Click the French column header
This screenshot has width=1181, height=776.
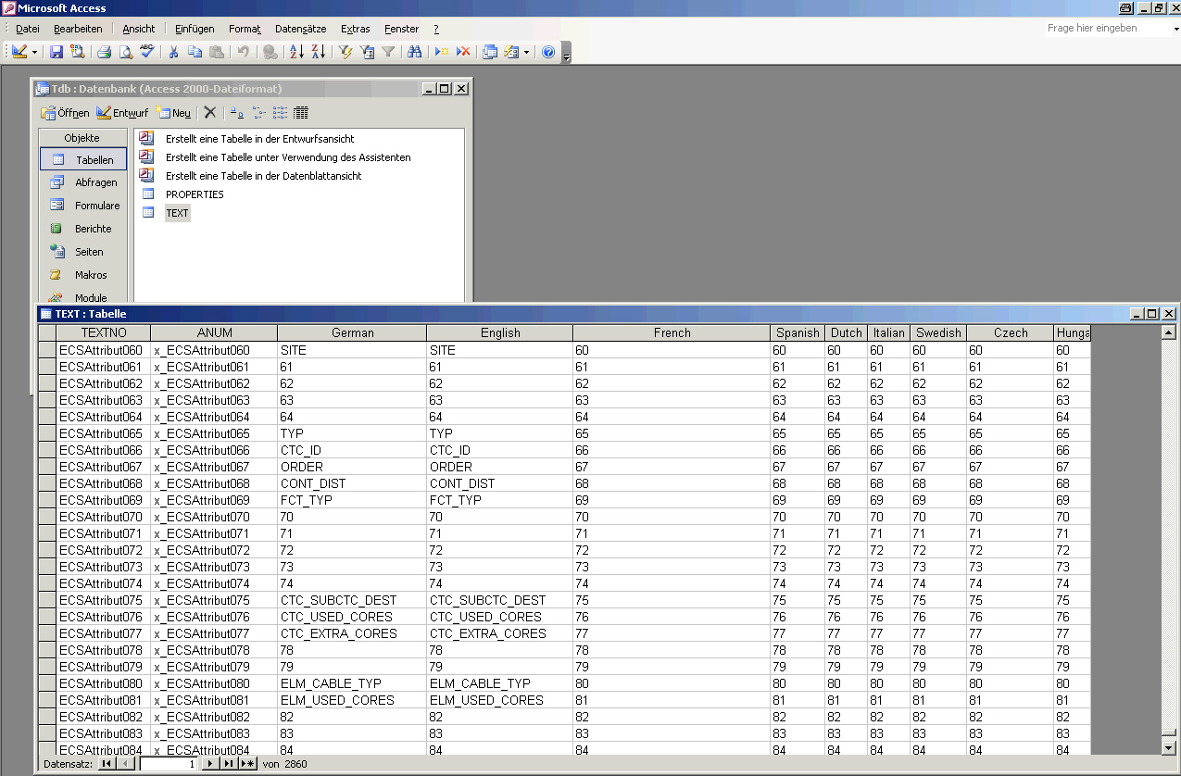(x=672, y=333)
